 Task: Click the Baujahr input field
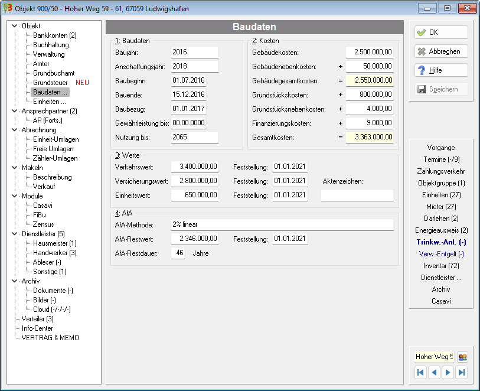coord(195,52)
